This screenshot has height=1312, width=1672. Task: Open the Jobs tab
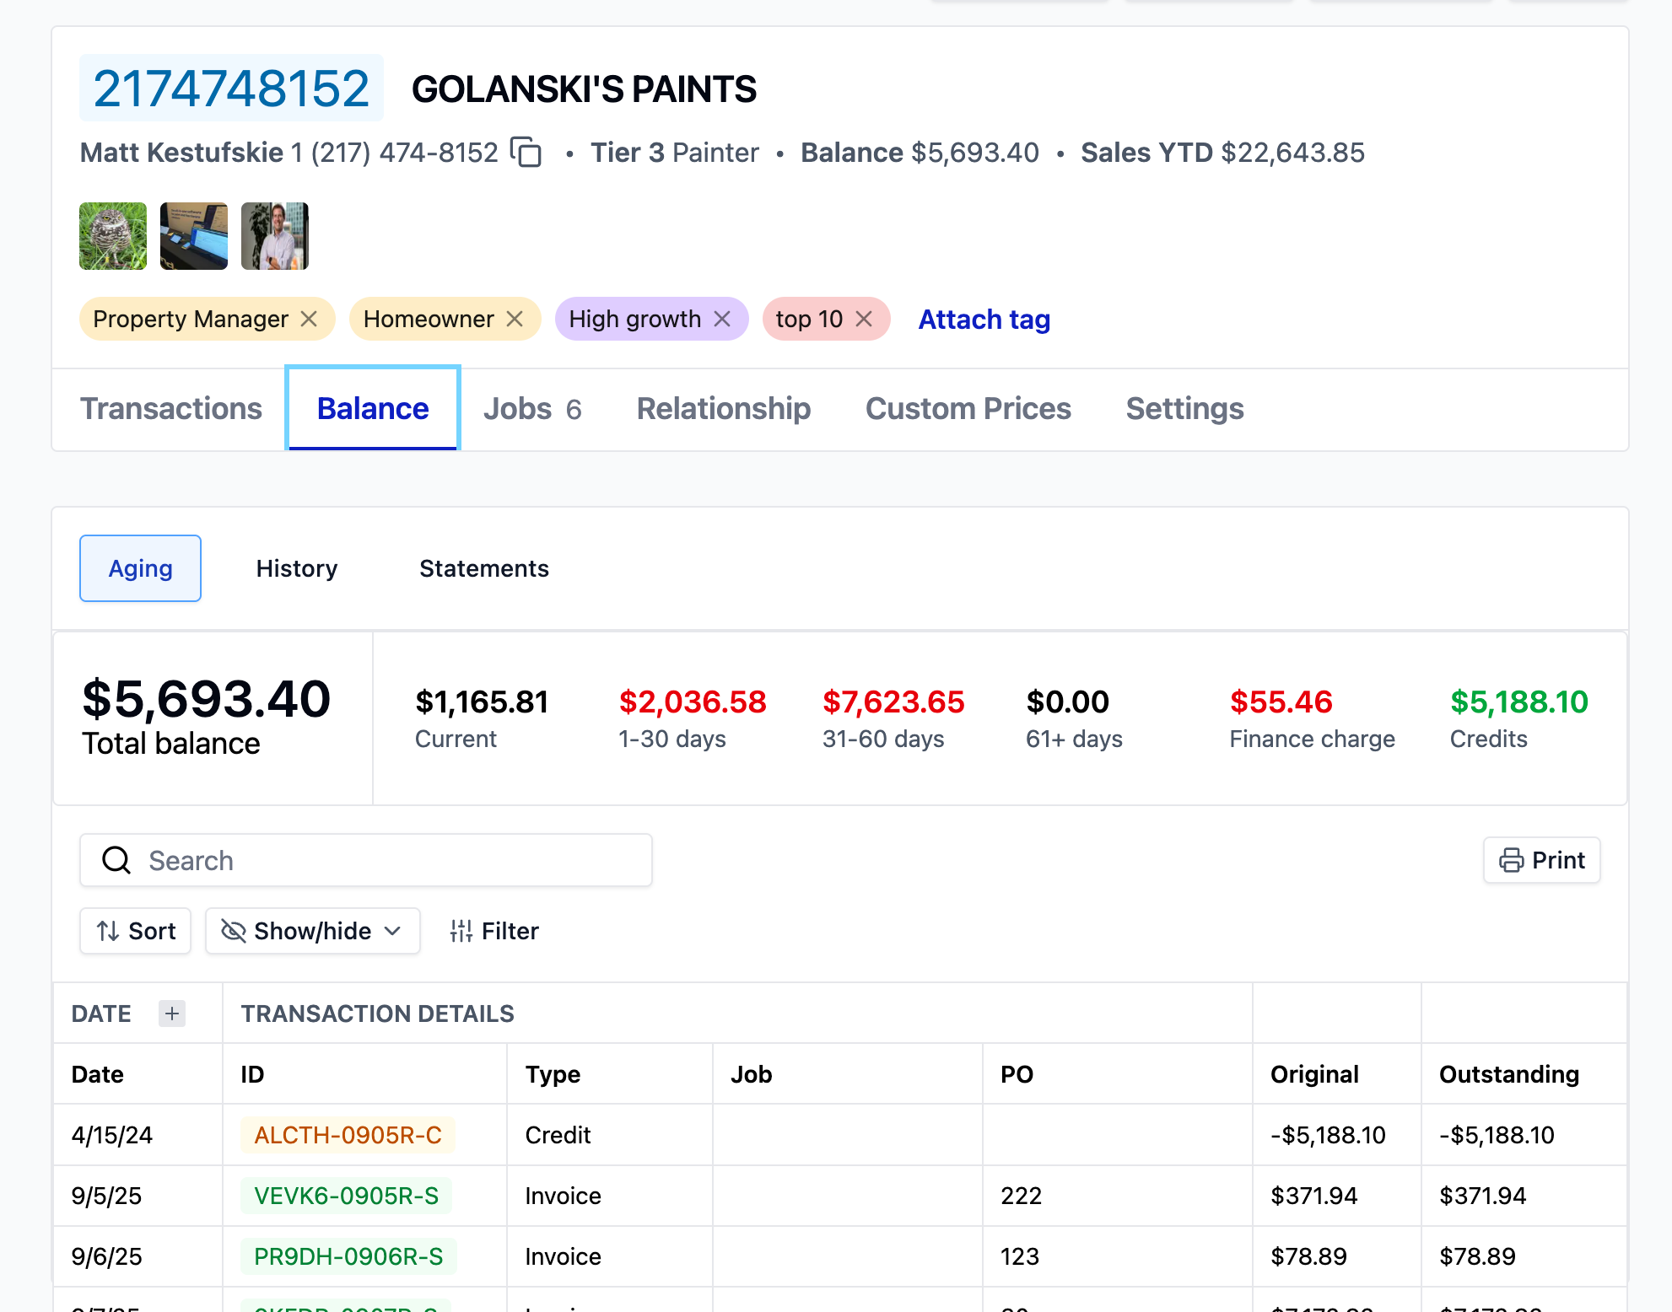532,409
